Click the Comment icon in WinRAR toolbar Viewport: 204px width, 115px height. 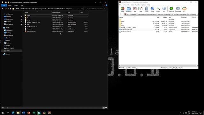click(x=178, y=9)
